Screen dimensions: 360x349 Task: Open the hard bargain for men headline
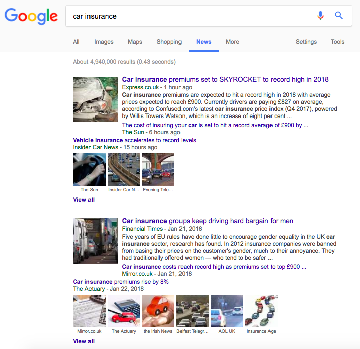pos(207,221)
